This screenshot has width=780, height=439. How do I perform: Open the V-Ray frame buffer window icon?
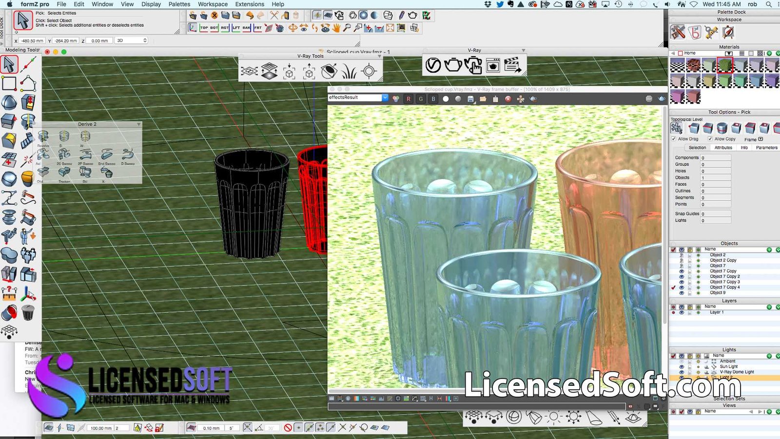(493, 65)
